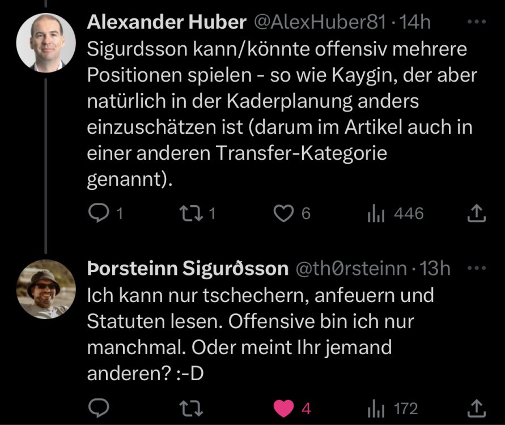Viewport: 505px width, 425px height.
Task: Open more options on Þorsteinn's reply
Action: pyautogui.click(x=479, y=267)
